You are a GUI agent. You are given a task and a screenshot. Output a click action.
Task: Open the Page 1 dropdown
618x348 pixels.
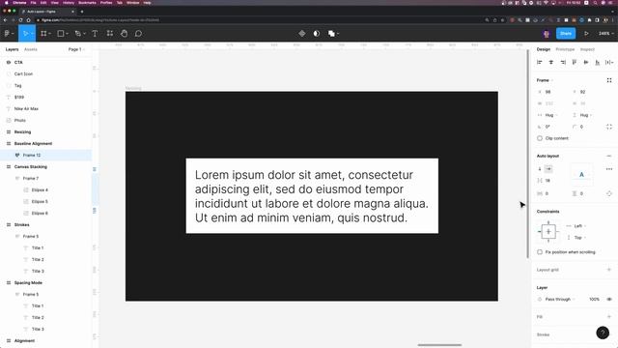point(76,49)
